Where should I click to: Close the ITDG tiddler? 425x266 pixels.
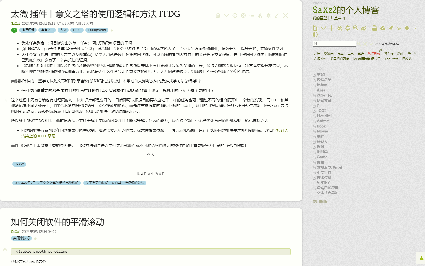(x=286, y=16)
